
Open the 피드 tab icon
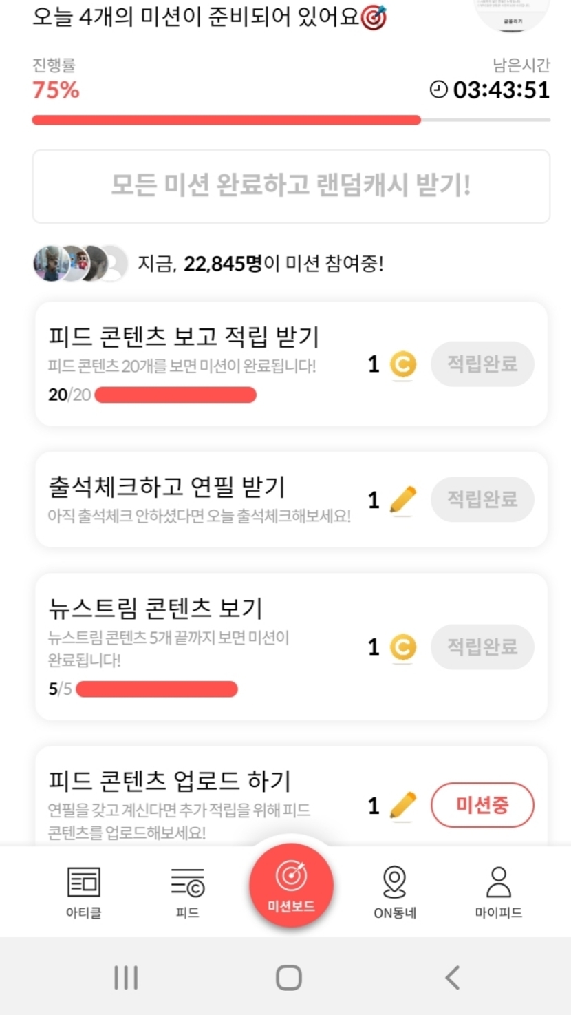tap(188, 883)
